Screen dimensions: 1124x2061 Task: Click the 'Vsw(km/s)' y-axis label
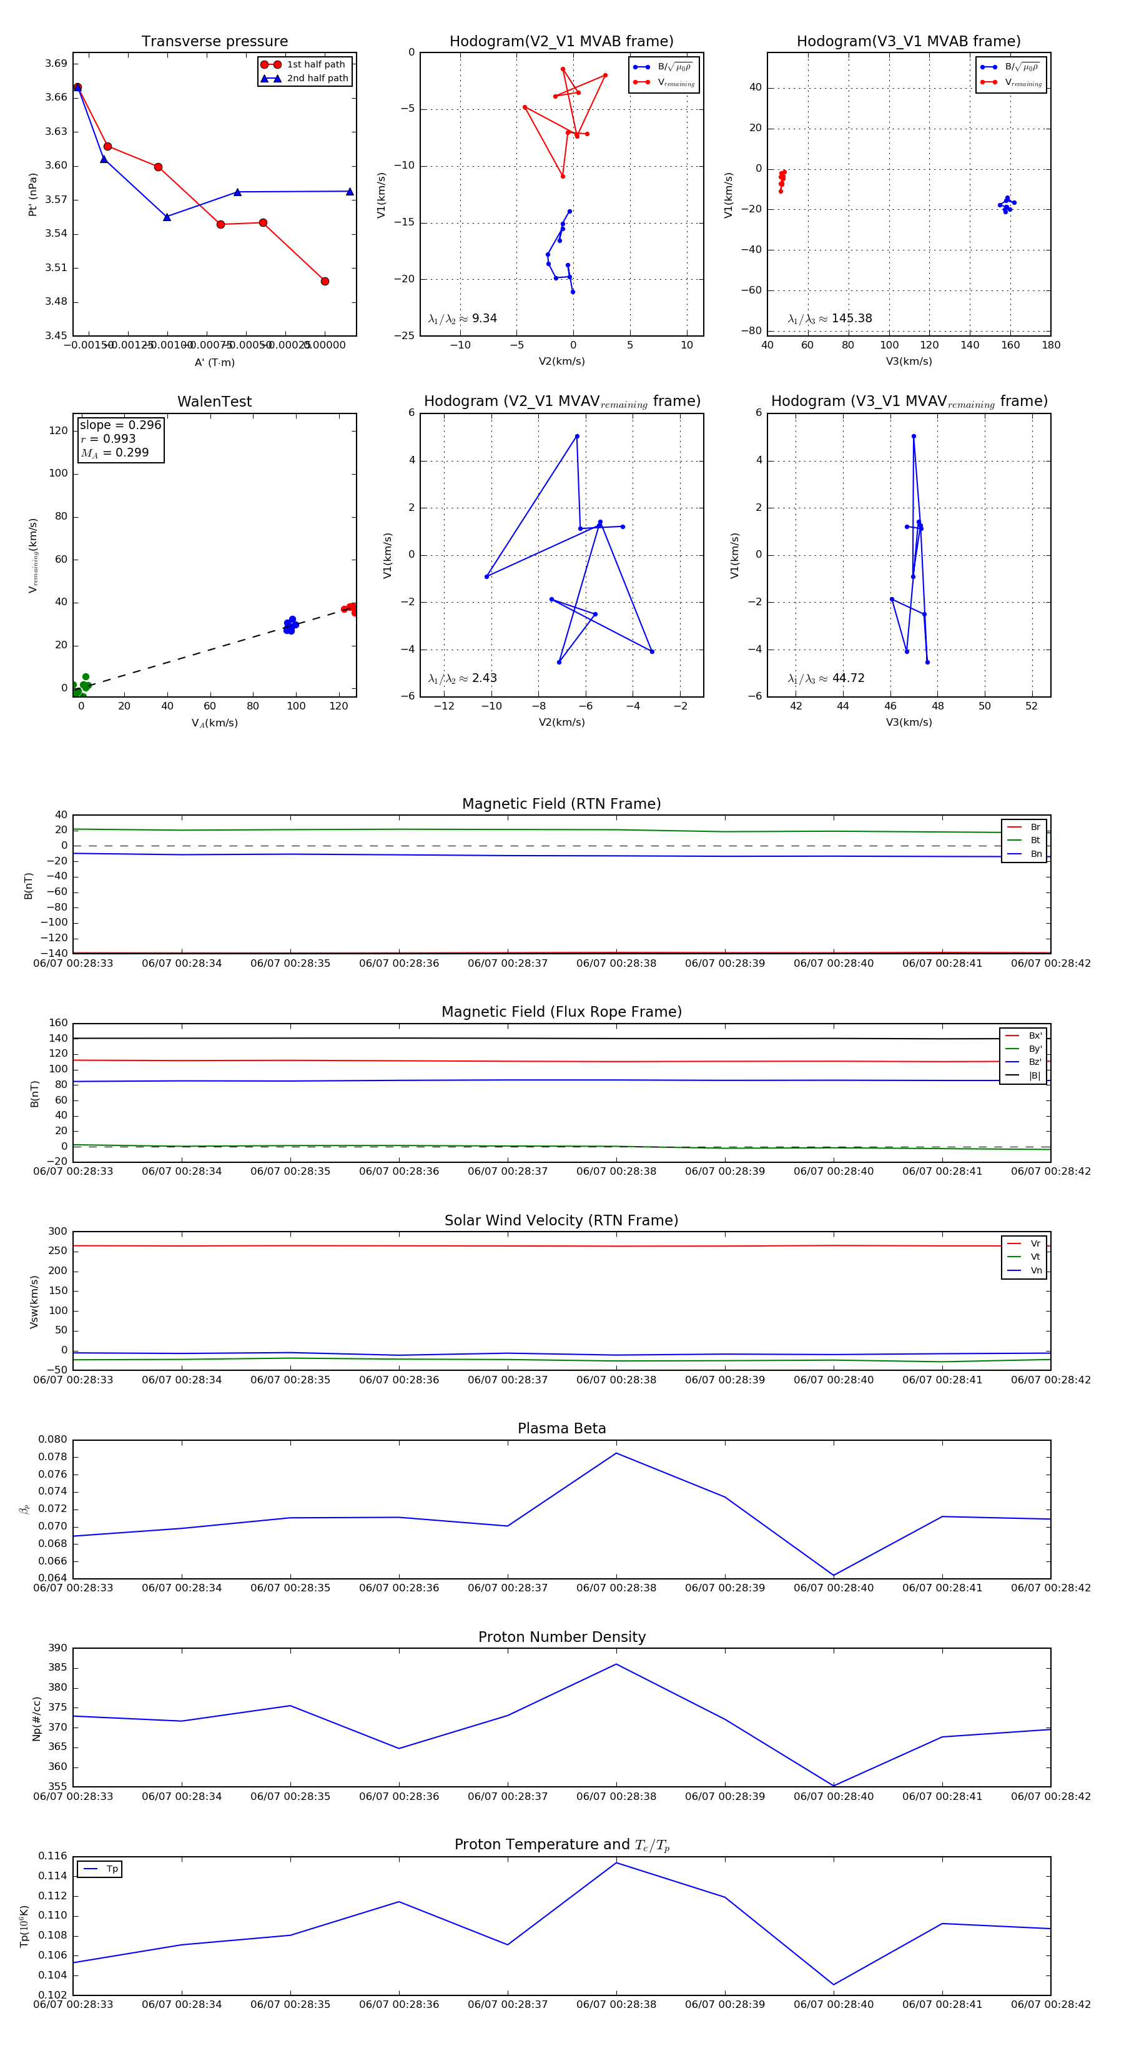coord(34,1303)
